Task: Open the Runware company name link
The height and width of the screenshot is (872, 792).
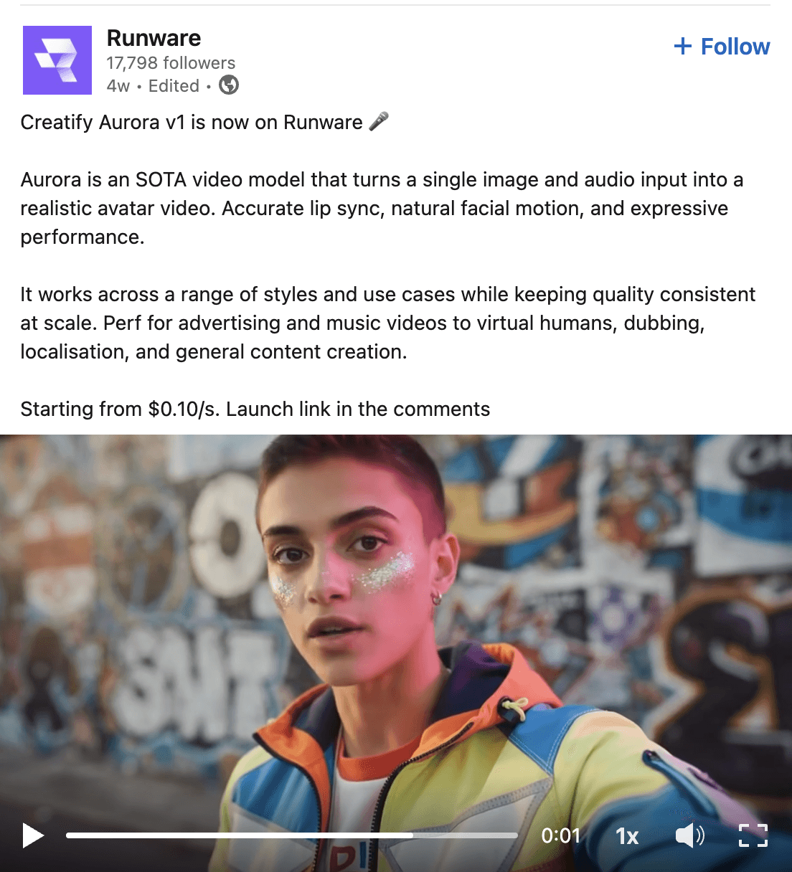Action: pos(154,38)
